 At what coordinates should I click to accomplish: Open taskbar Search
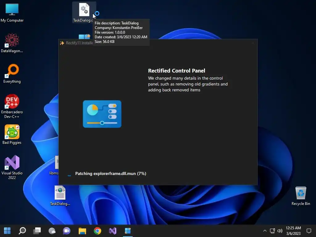pyautogui.click(x=22, y=231)
